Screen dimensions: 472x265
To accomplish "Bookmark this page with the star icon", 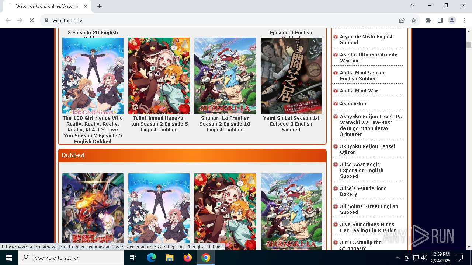I will click(x=414, y=20).
